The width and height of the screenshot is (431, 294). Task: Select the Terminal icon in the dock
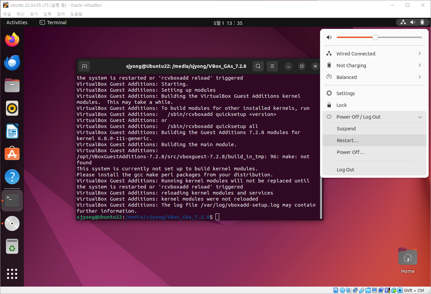(12, 201)
